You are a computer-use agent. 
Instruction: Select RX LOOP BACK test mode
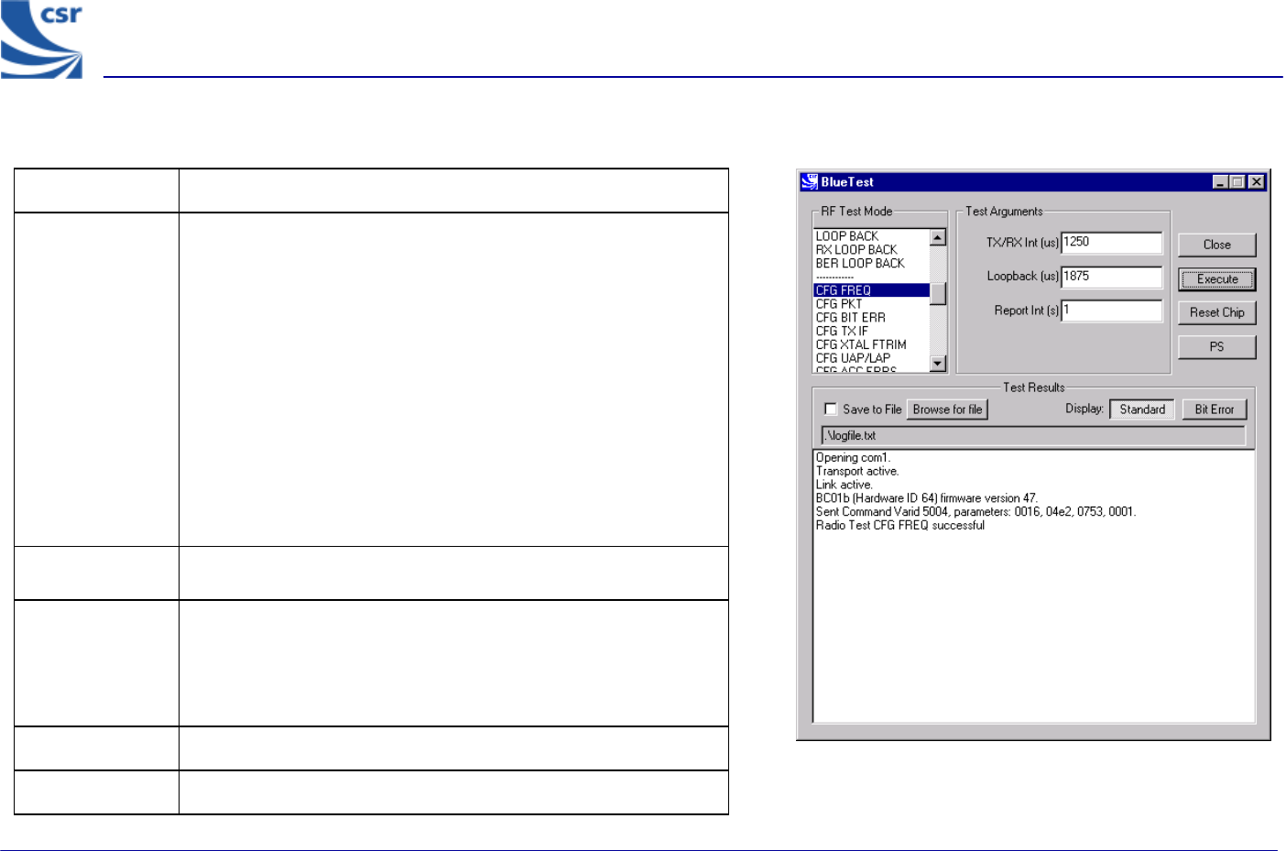pyautogui.click(x=856, y=250)
